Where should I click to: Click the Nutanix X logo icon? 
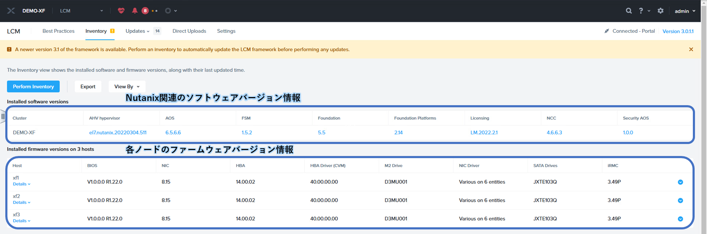pos(11,11)
